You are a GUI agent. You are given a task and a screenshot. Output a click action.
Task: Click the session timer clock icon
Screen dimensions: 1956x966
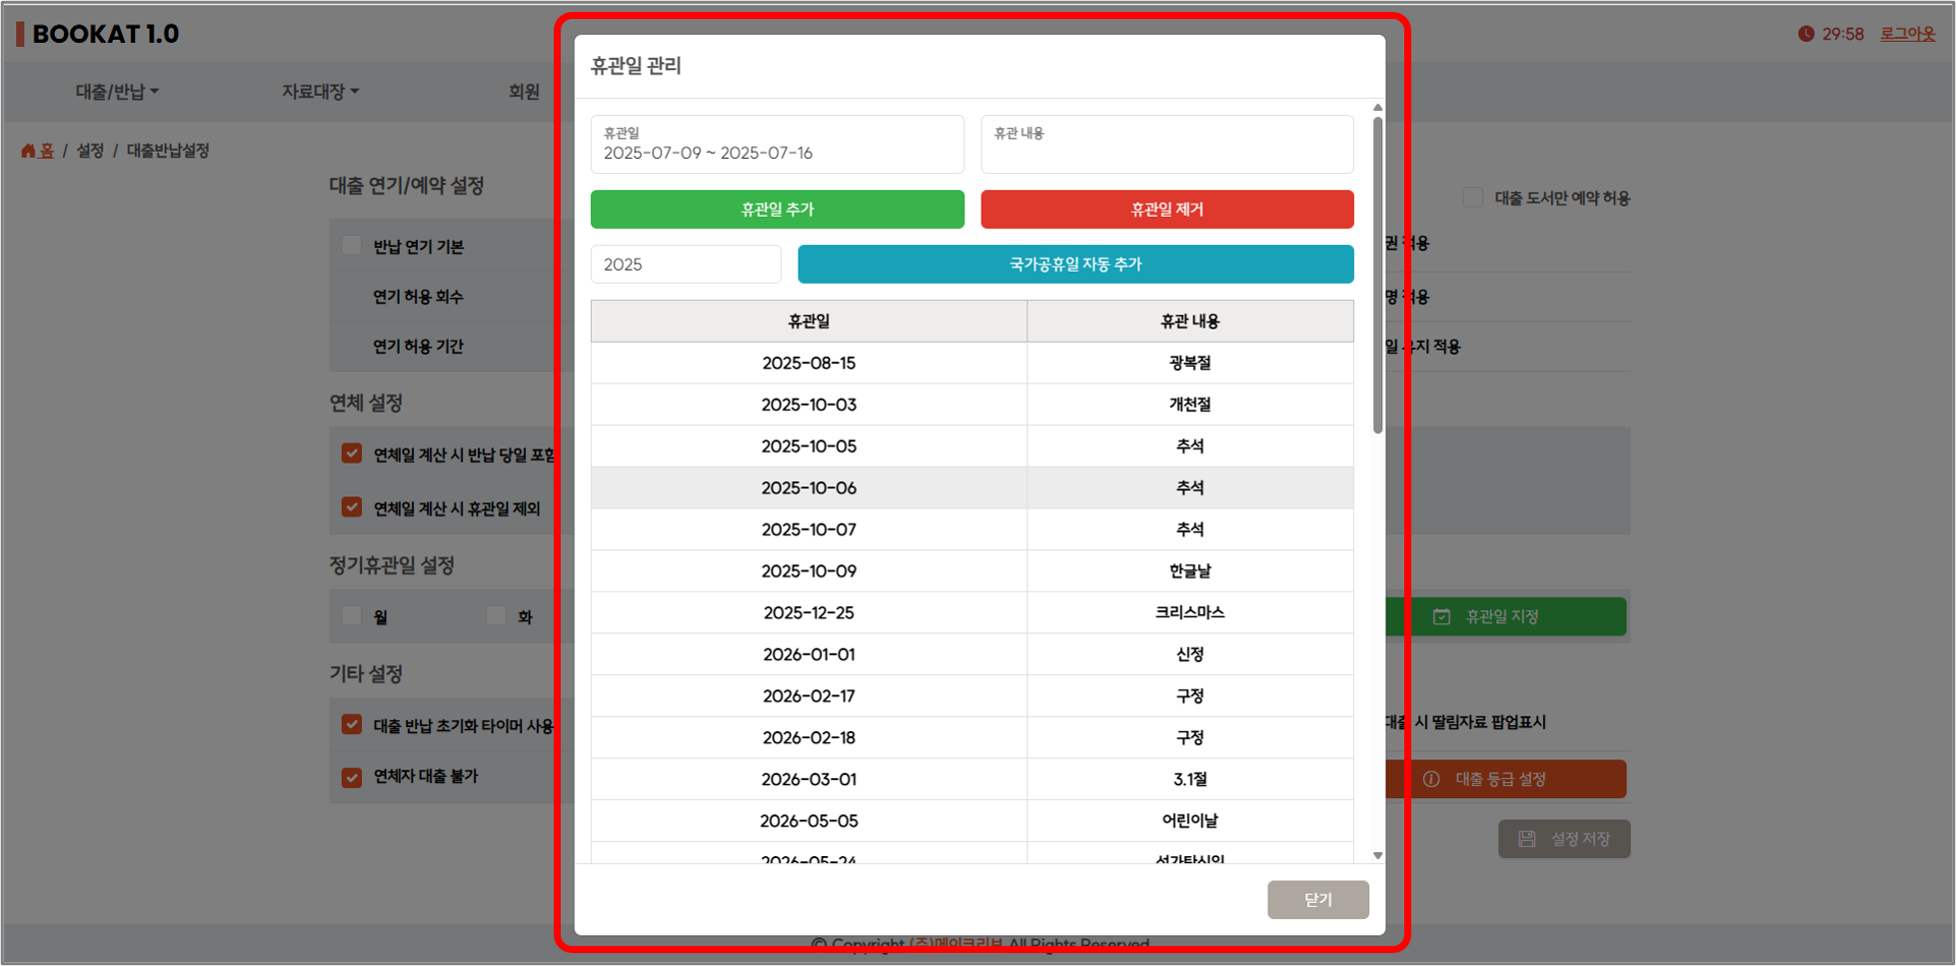coord(1805,34)
